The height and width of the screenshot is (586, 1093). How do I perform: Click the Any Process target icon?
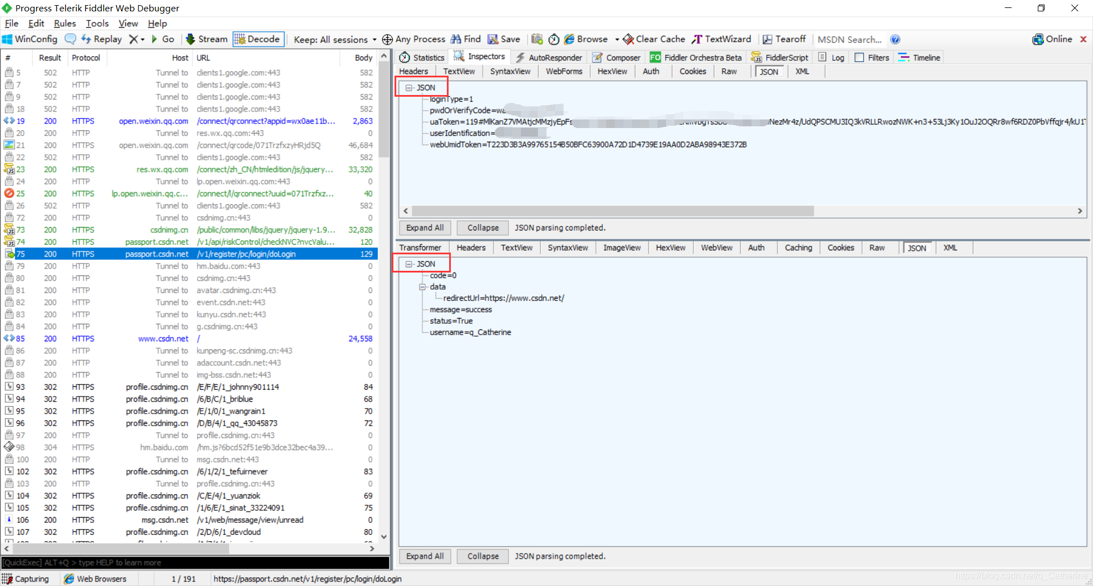pyautogui.click(x=387, y=39)
